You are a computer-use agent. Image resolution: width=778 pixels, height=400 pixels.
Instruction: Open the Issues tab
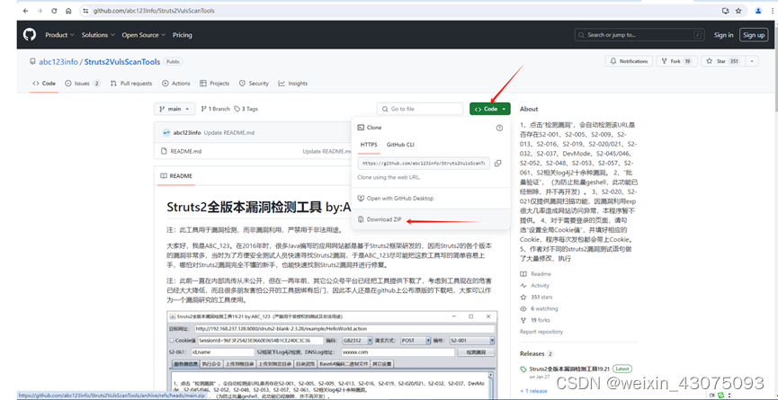pos(83,84)
